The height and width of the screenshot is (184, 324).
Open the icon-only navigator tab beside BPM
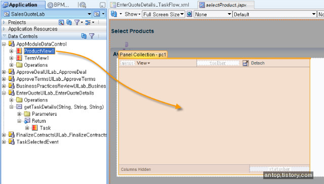pos(83,5)
